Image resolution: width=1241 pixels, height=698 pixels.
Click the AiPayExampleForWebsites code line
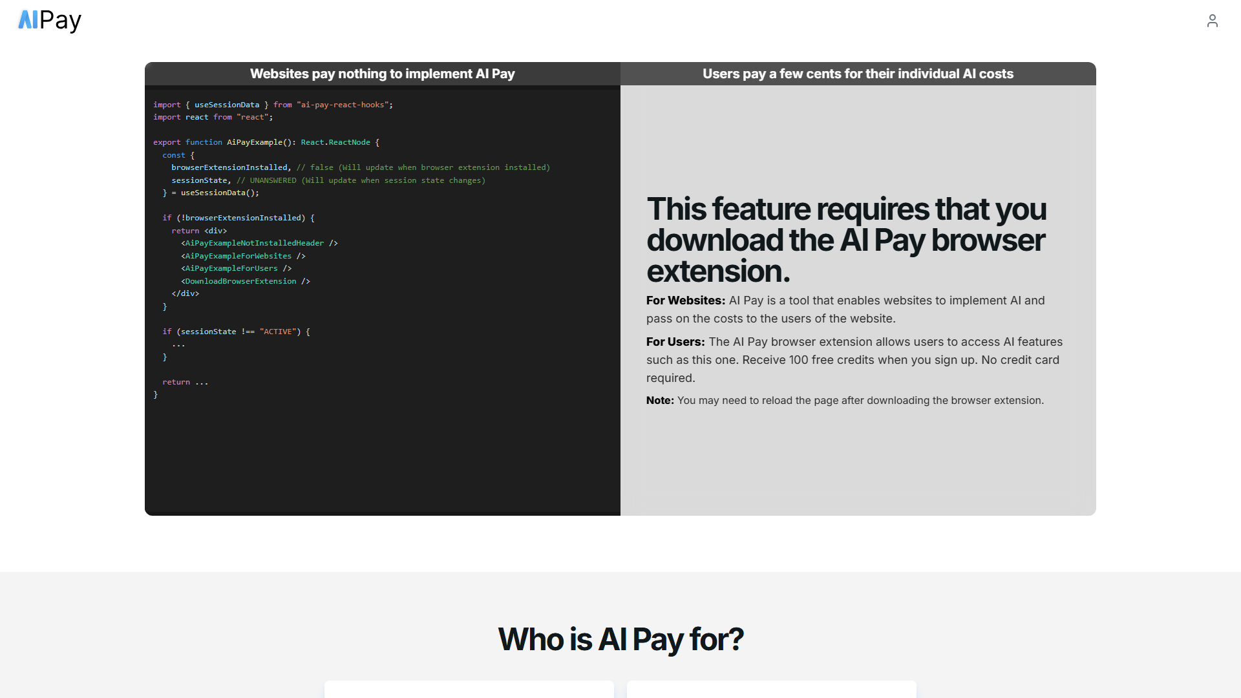point(242,256)
